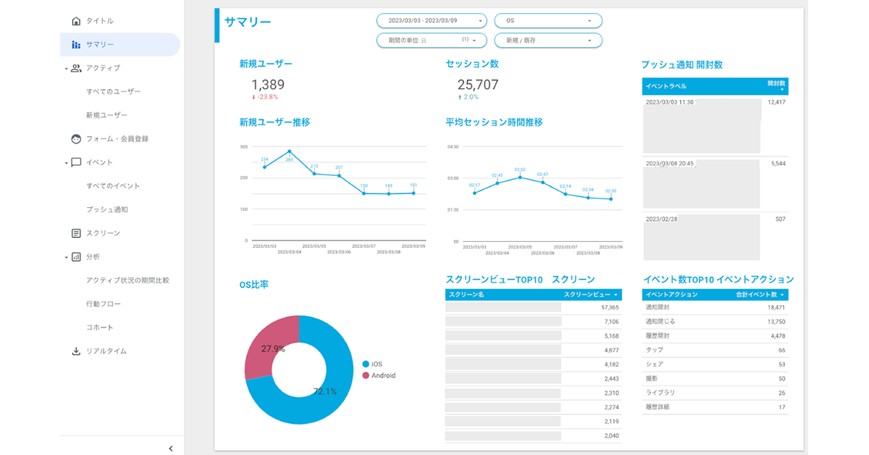Click the download icon for リアルタイム
Viewport: 869px width, 455px height.
(x=76, y=351)
